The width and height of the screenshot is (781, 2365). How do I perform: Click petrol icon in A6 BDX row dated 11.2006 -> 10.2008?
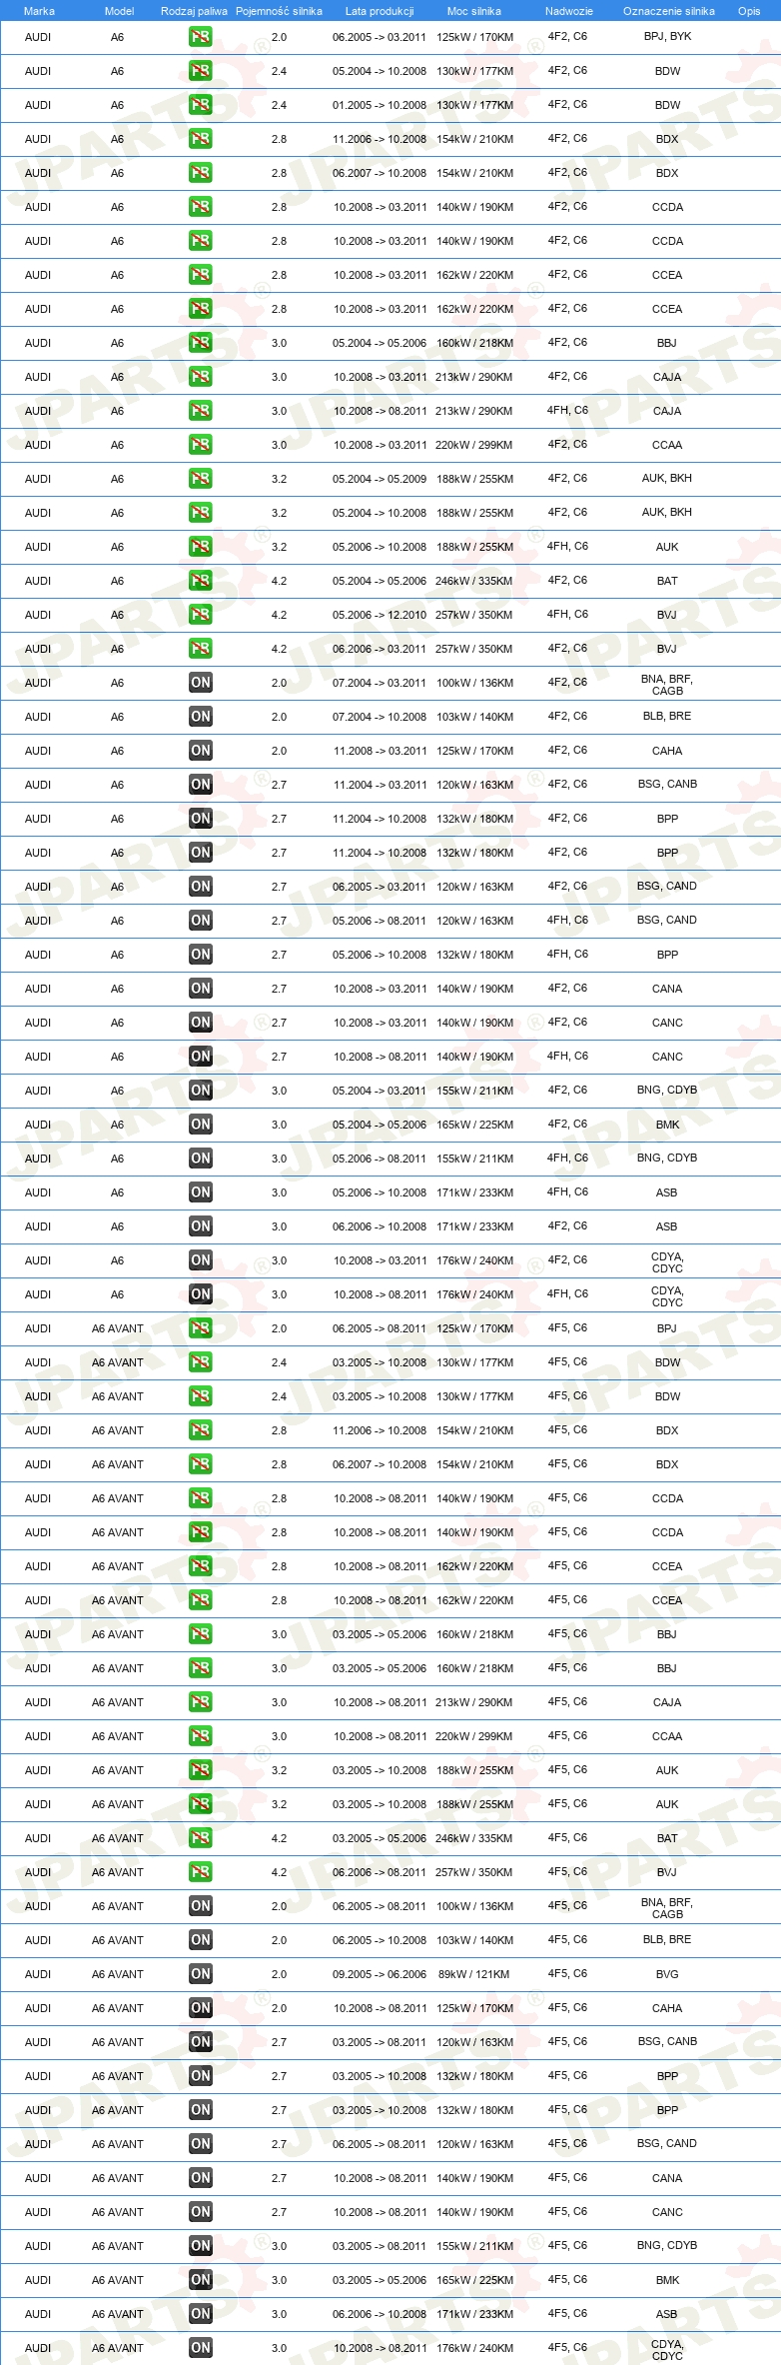(x=201, y=139)
